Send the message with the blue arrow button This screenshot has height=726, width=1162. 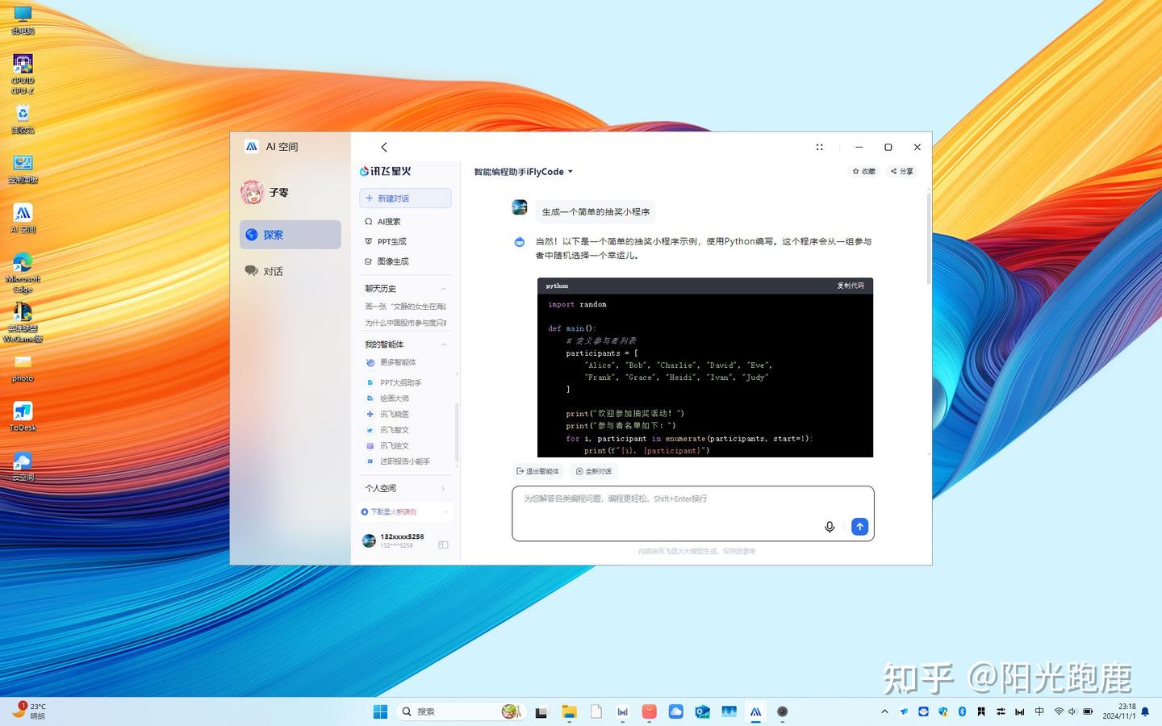(860, 527)
